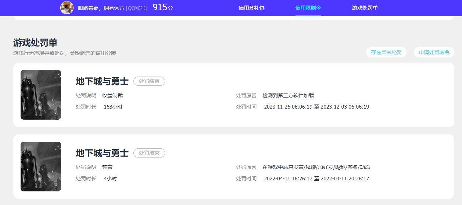Click the username 脚踏善良，拥有远方
This screenshot has width=462, height=205.
tap(101, 8)
